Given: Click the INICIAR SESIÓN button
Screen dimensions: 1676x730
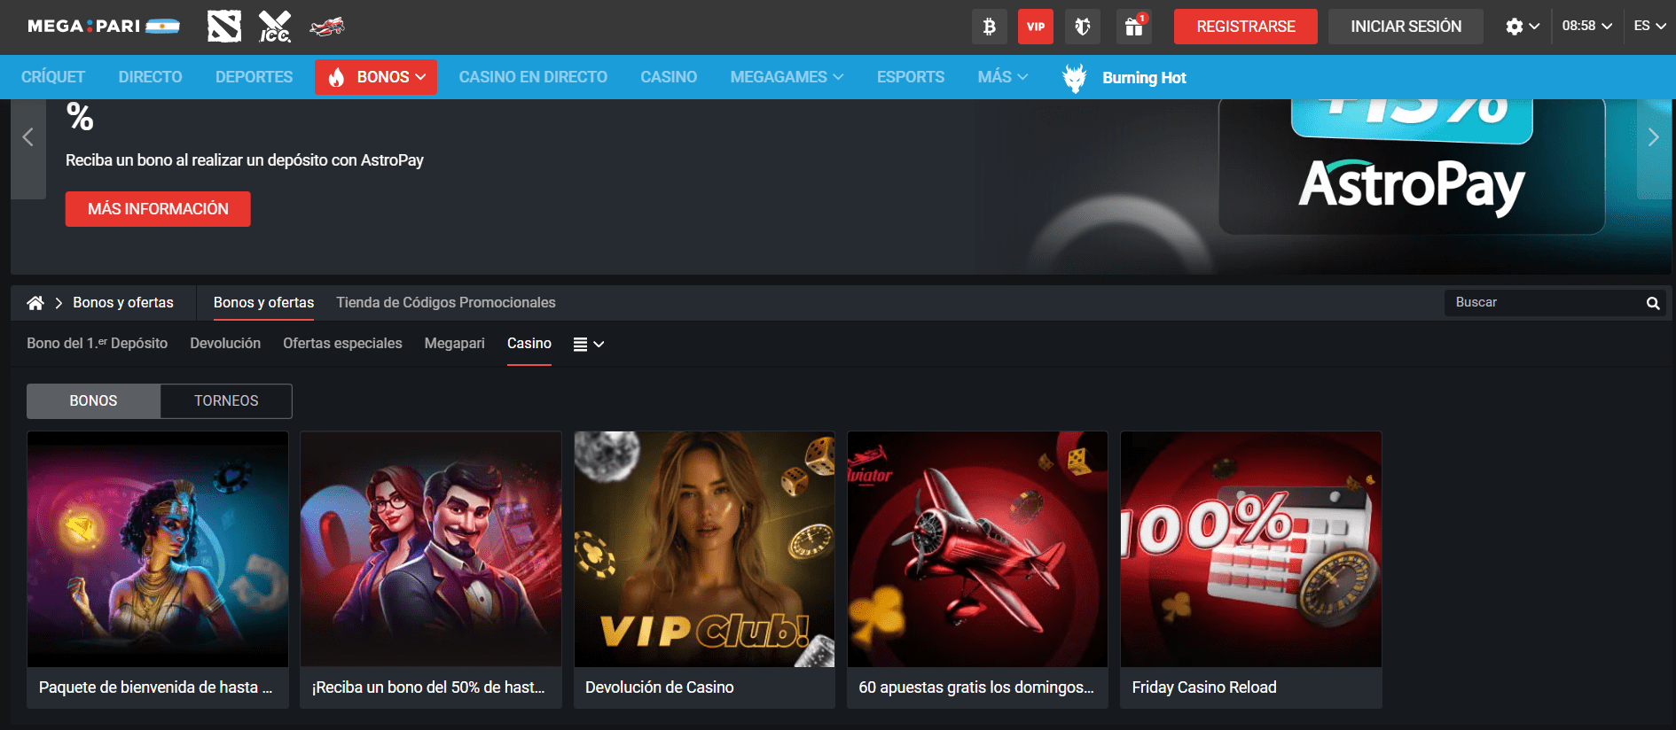Looking at the screenshot, I should tap(1406, 27).
